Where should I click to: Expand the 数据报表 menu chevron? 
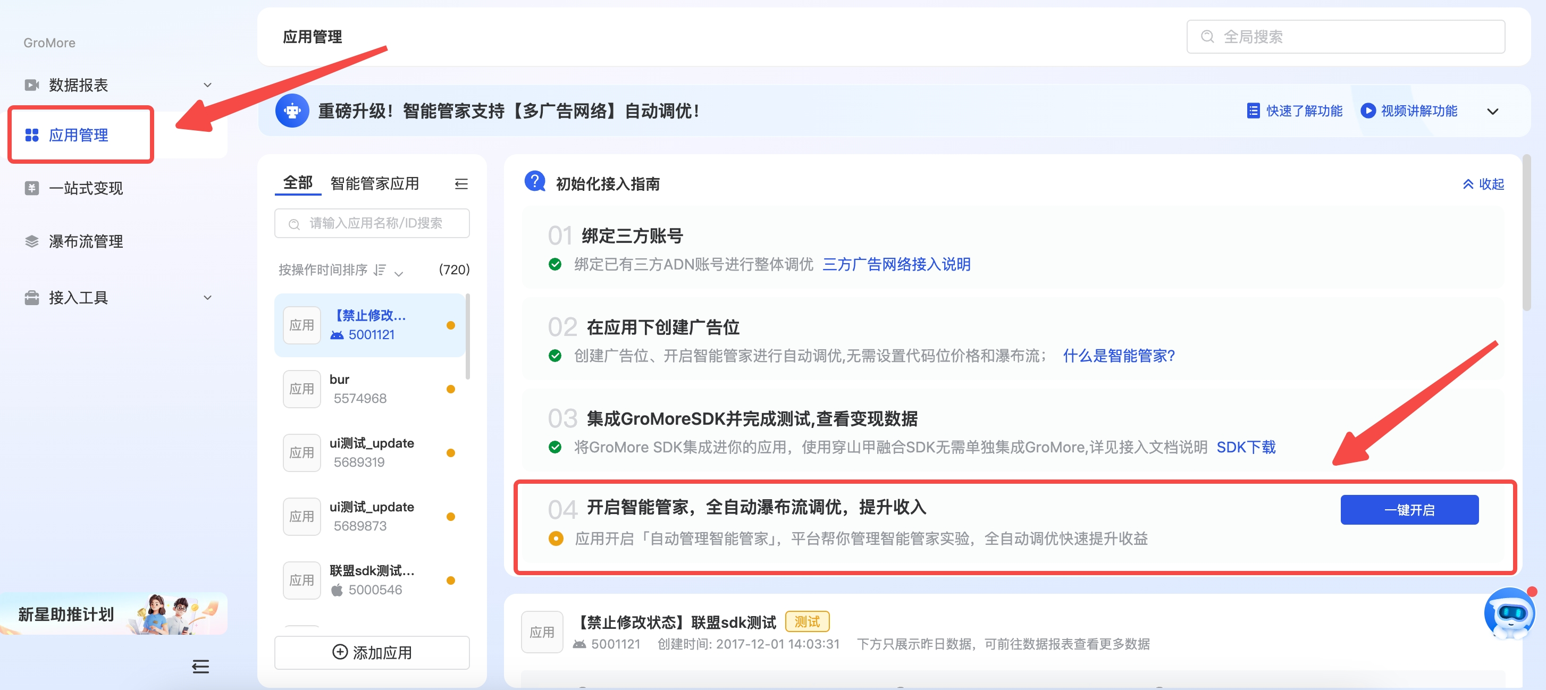[208, 85]
